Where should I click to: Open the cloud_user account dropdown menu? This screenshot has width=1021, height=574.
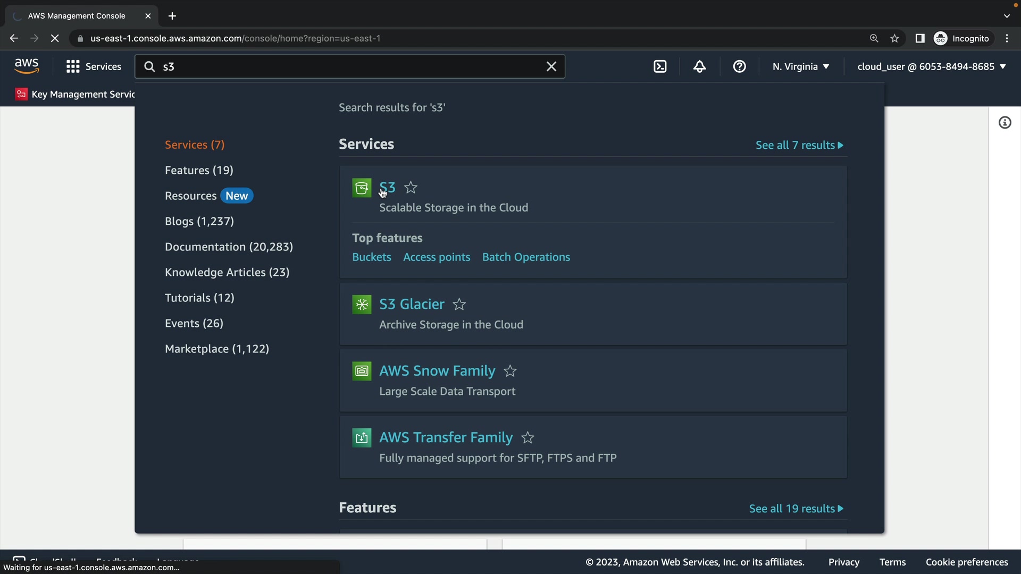click(x=932, y=66)
